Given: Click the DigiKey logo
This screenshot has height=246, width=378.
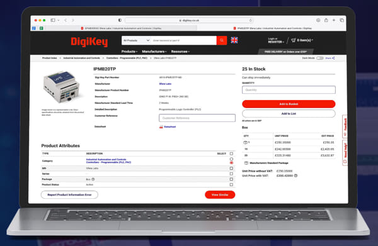Looking at the screenshot, I should coord(89,42).
